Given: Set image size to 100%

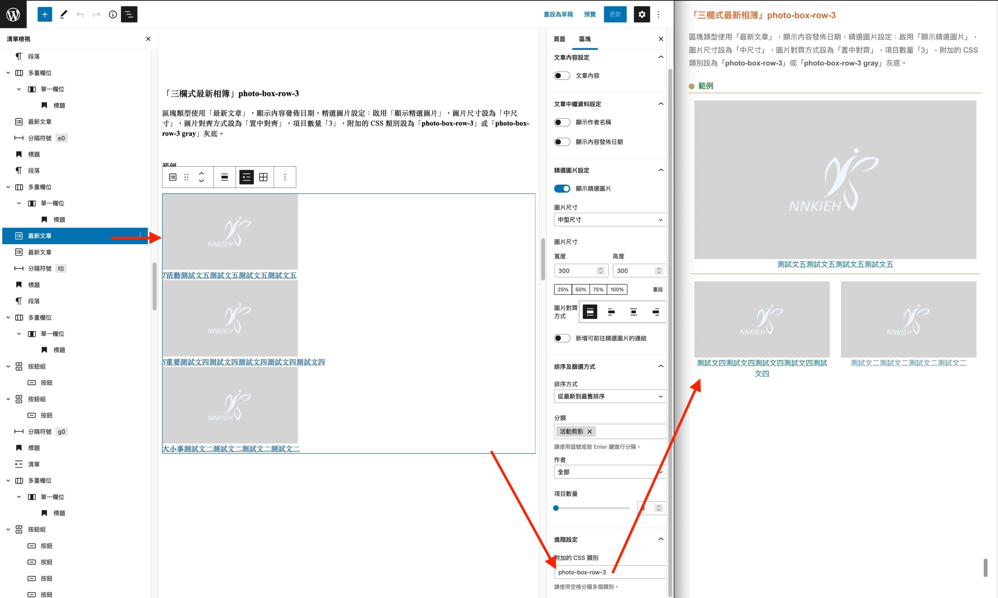Looking at the screenshot, I should click(x=617, y=289).
